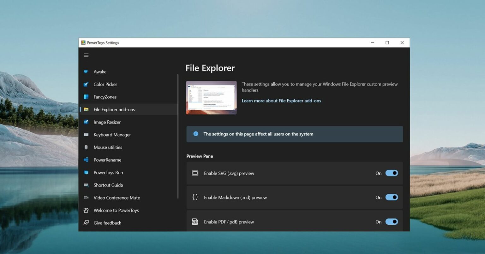Click the File Explorer preview thumbnail image
The height and width of the screenshot is (254, 485).
pos(211,97)
